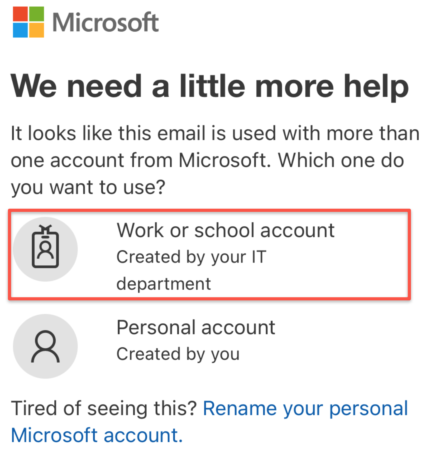Choose the "Personal account" option title

click(x=196, y=327)
